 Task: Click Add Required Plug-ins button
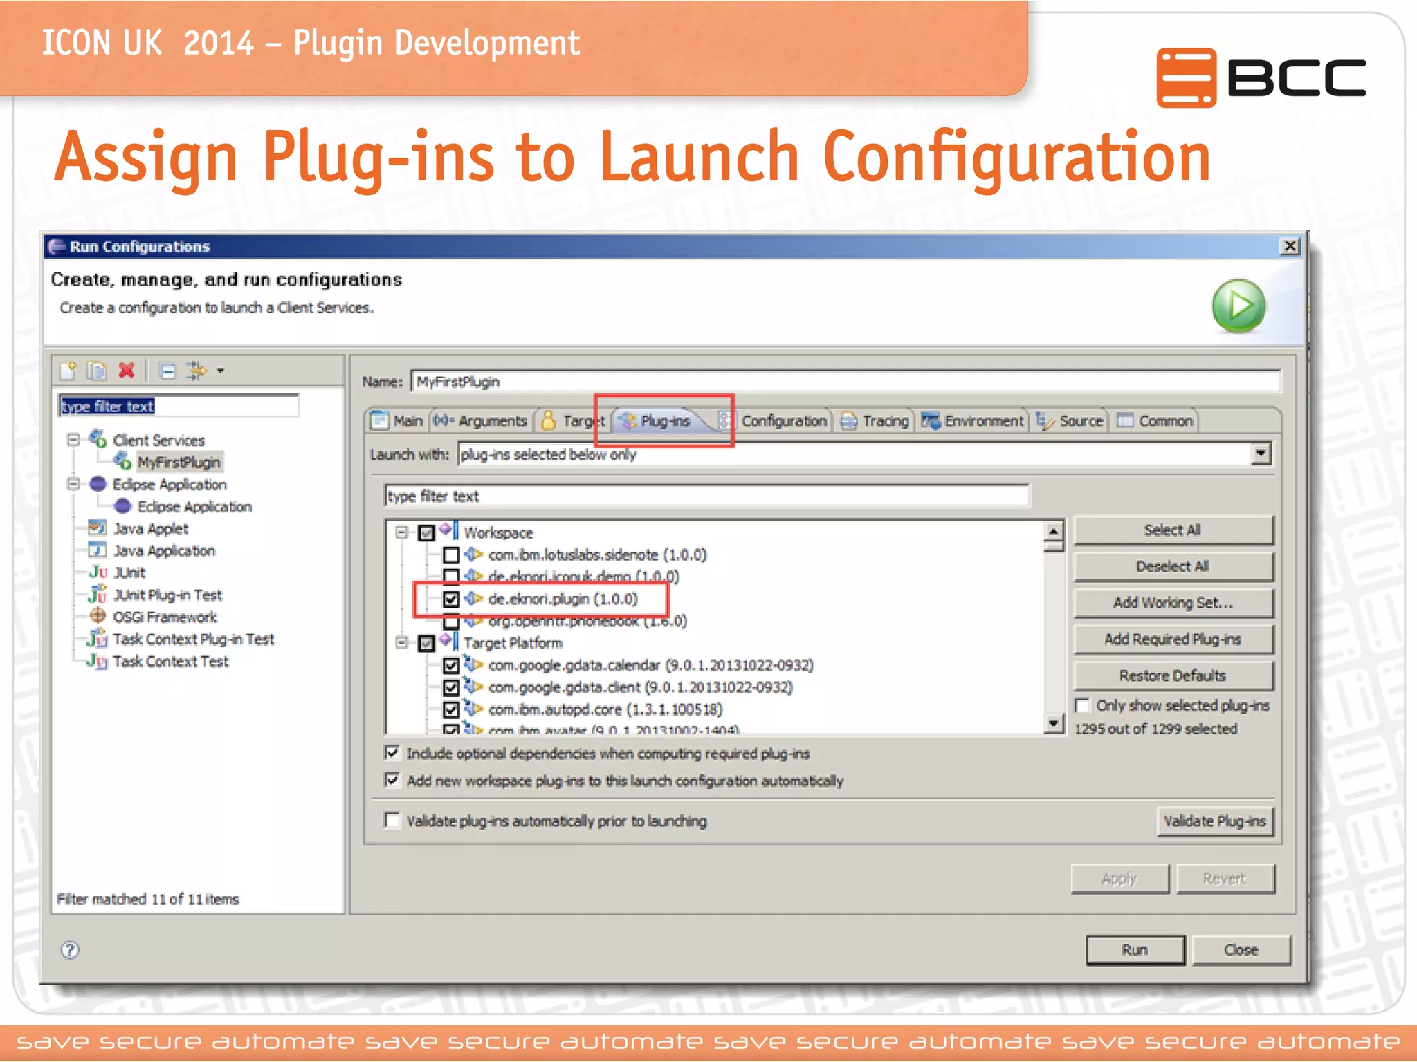[1173, 639]
